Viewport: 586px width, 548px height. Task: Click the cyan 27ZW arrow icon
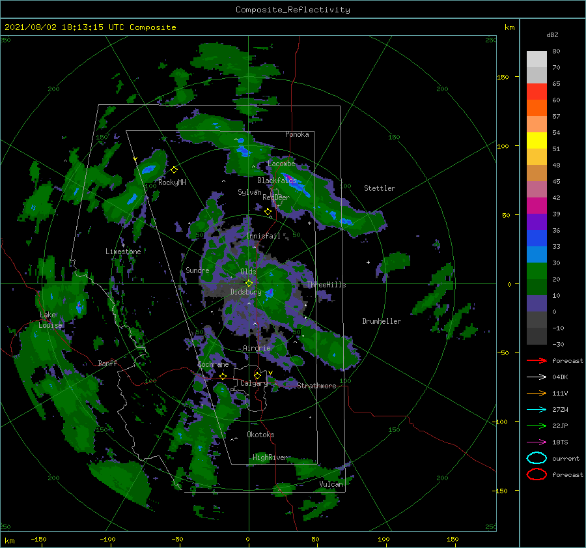[x=537, y=410]
